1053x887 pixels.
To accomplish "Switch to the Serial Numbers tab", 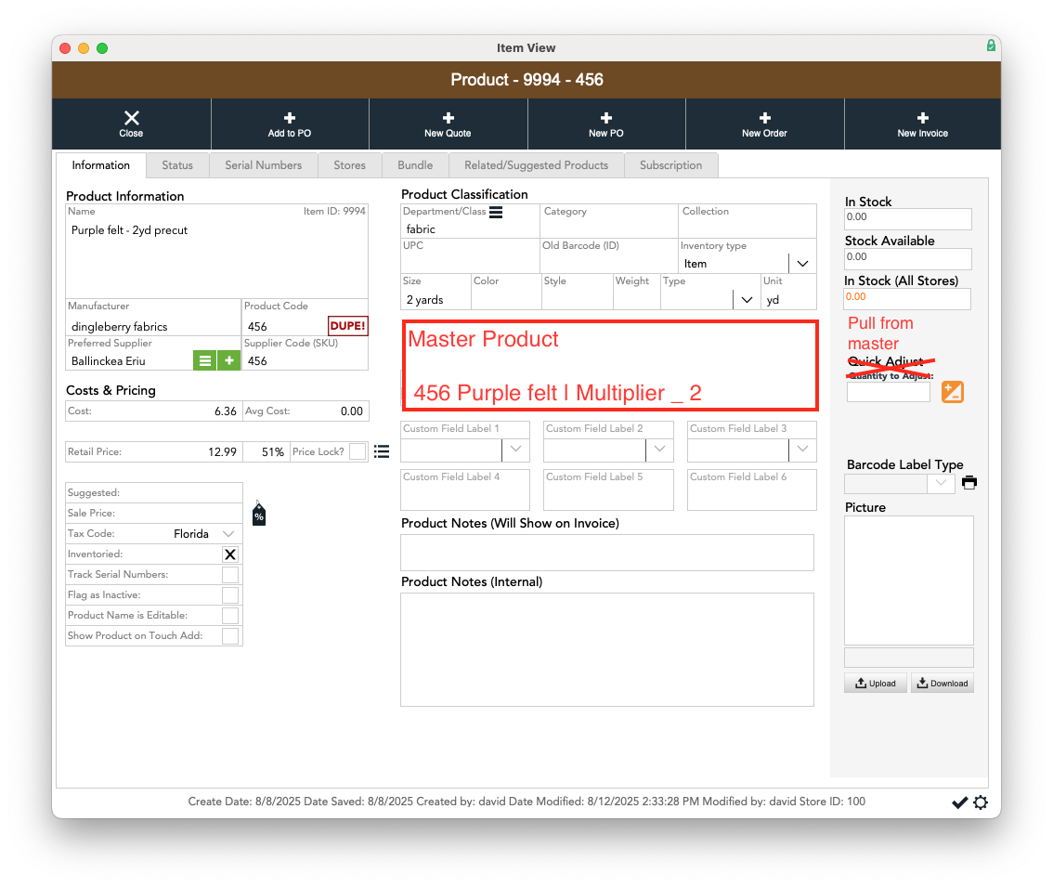I will 263,165.
